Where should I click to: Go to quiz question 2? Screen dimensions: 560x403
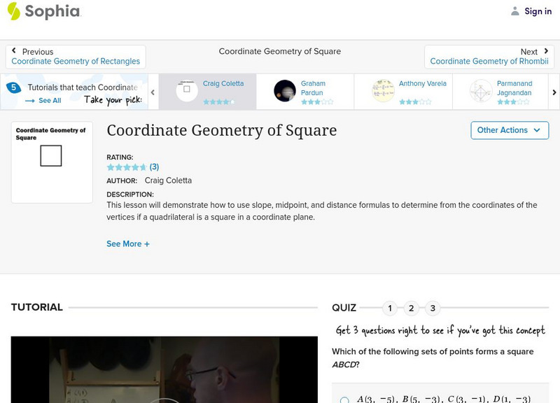point(412,308)
